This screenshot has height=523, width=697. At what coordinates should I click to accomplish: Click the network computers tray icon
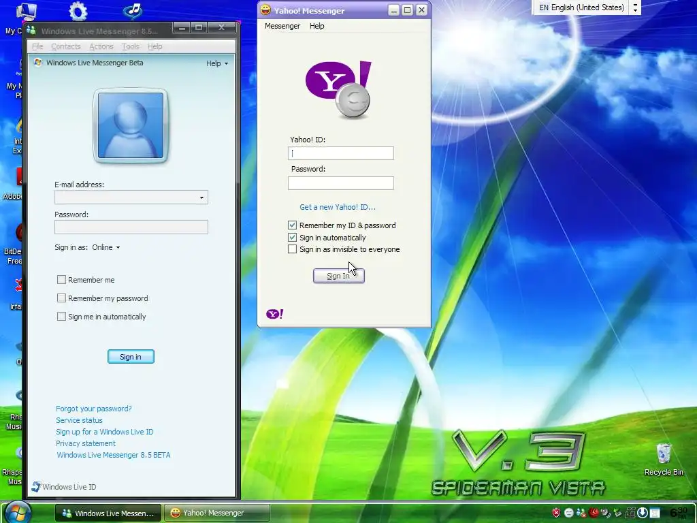pos(630,513)
